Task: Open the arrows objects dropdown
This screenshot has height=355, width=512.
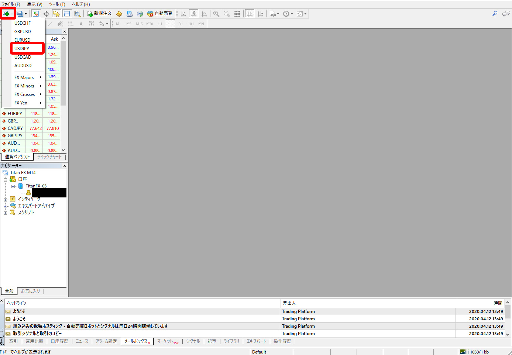Action: [x=103, y=24]
